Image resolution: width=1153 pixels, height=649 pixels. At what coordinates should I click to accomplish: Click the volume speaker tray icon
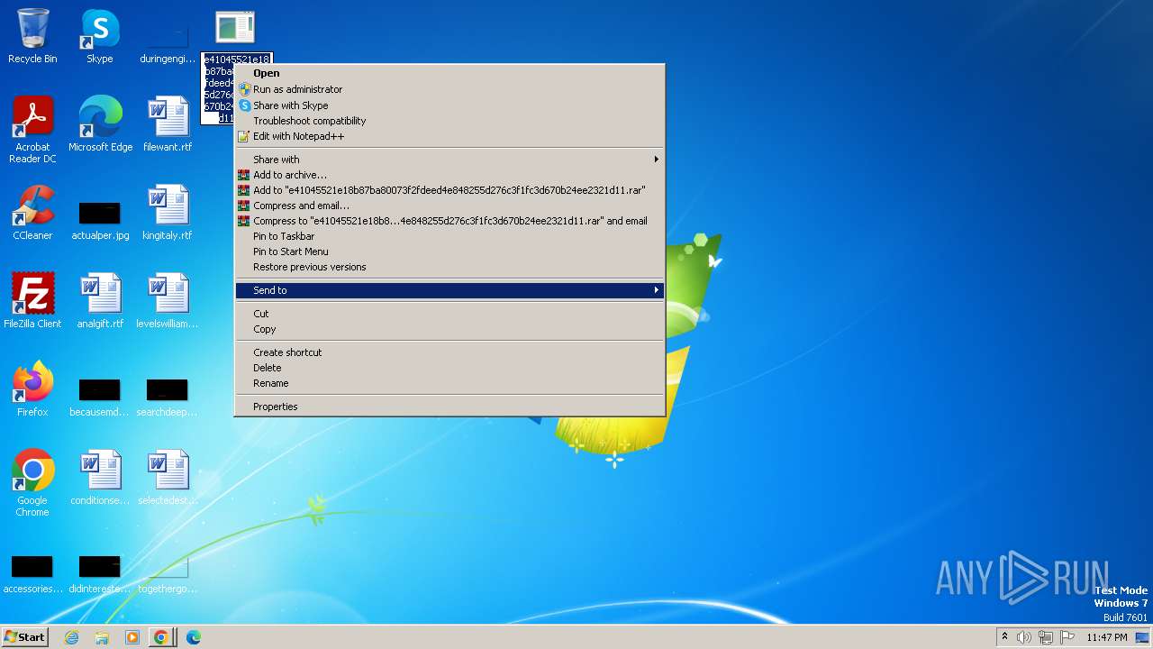pyautogui.click(x=1024, y=637)
